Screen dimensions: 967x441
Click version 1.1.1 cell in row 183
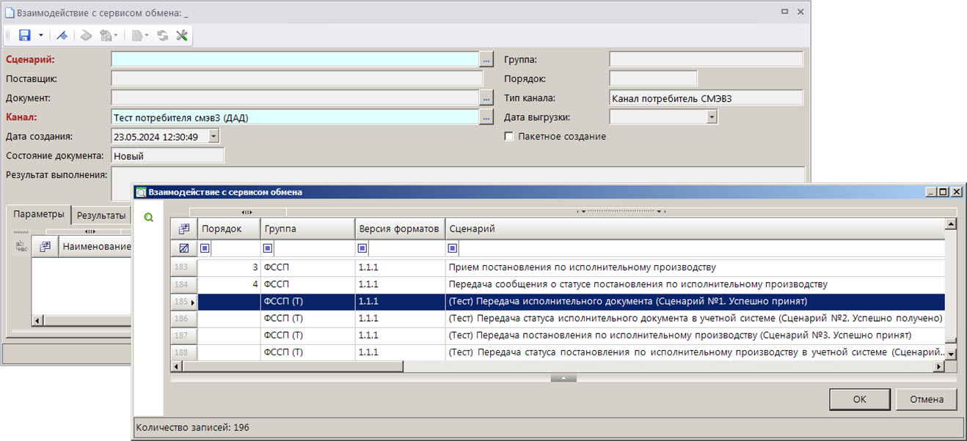401,267
